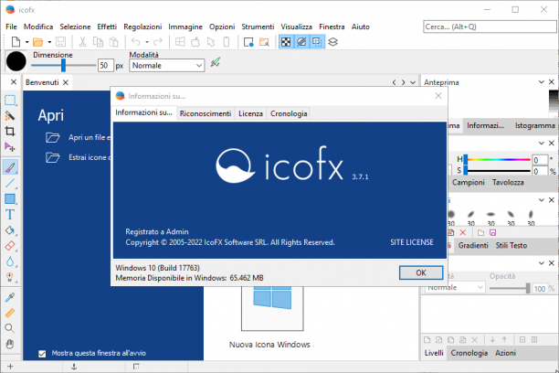
Task: Click the Dimensione px value field
Action: coord(106,65)
